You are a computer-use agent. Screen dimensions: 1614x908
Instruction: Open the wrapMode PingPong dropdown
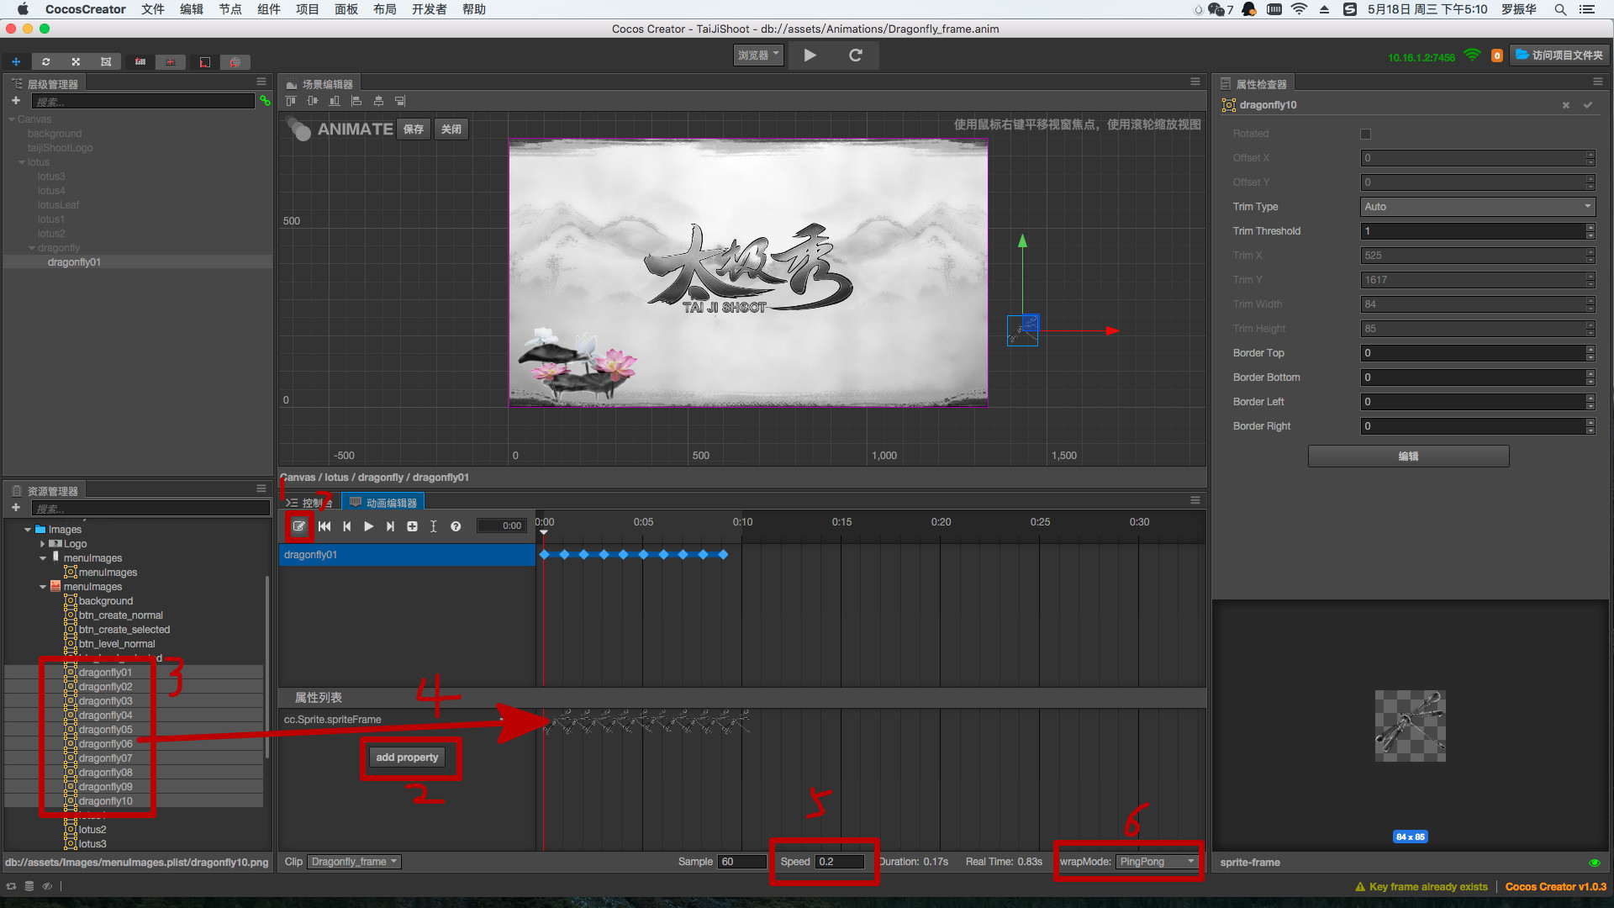[1157, 862]
